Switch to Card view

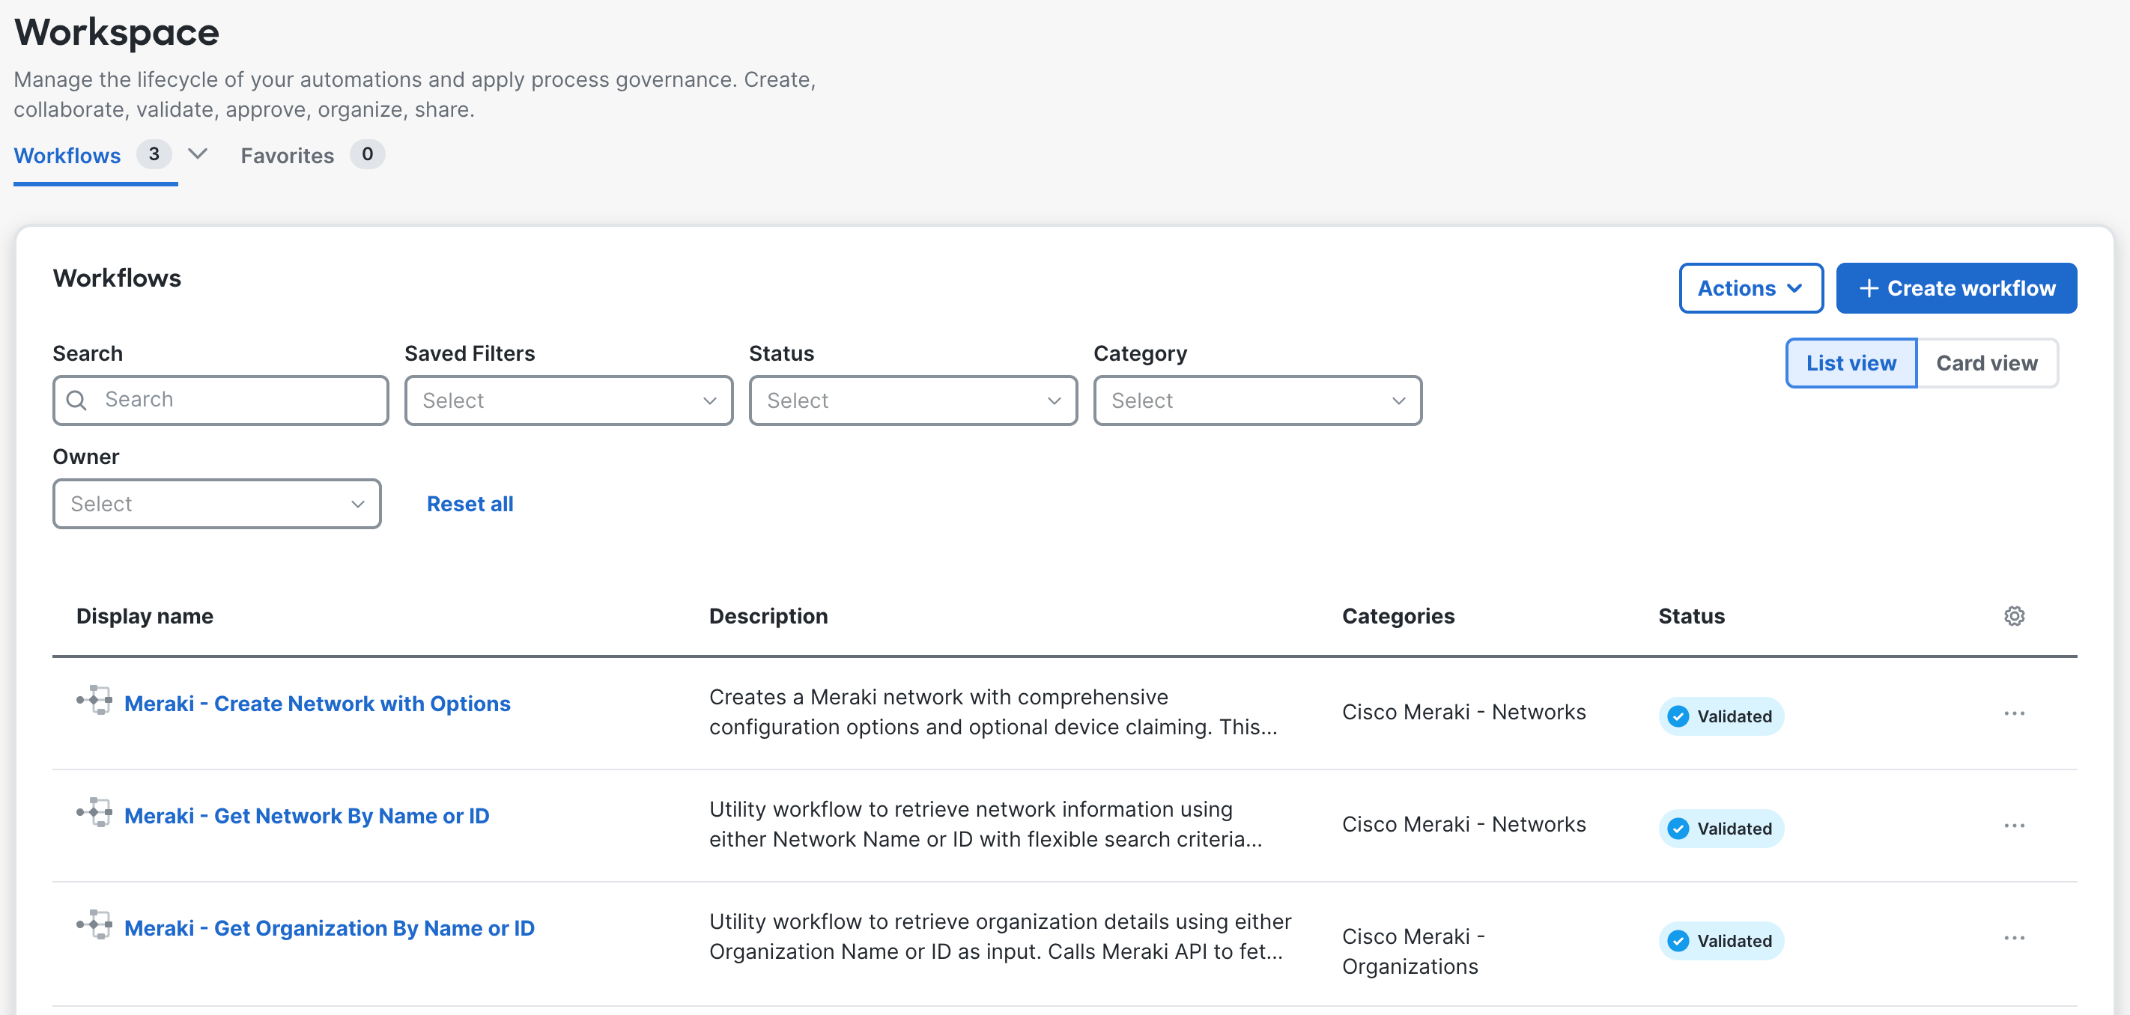(x=1986, y=363)
